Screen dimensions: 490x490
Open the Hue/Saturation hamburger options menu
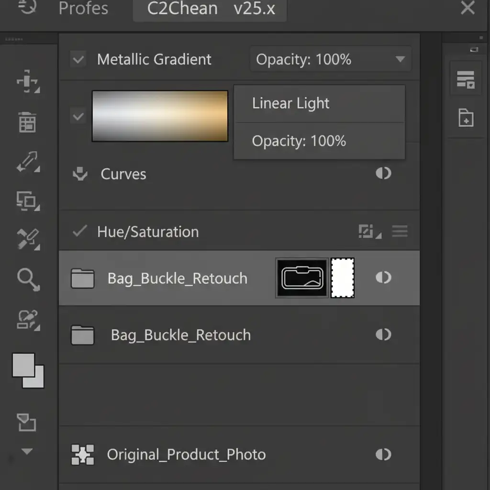[x=400, y=232]
